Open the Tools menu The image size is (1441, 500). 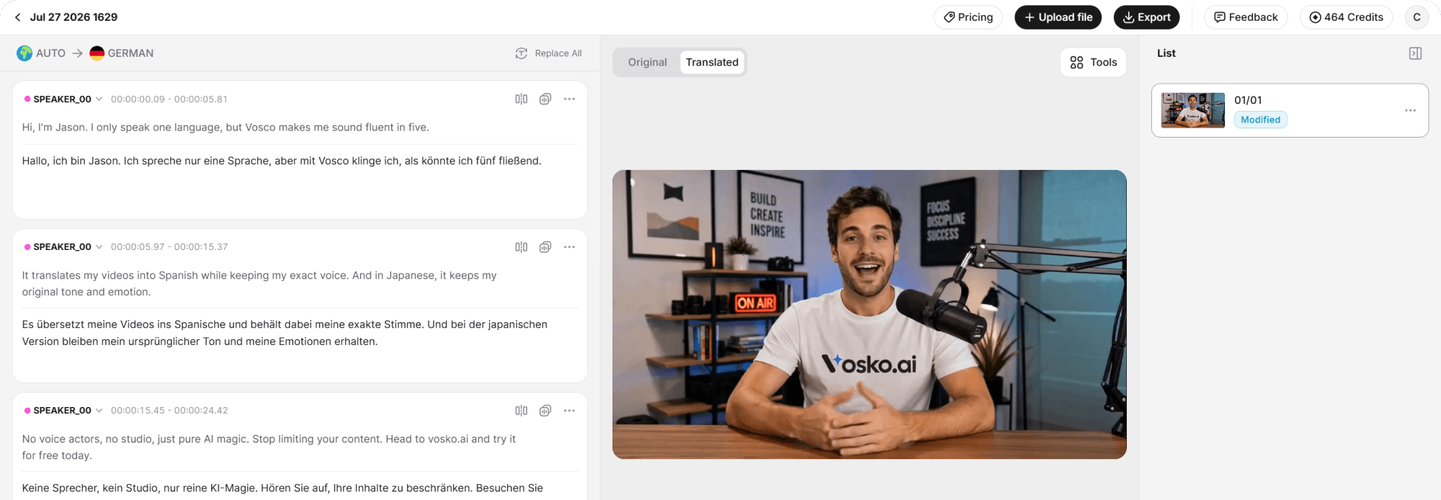pos(1093,63)
